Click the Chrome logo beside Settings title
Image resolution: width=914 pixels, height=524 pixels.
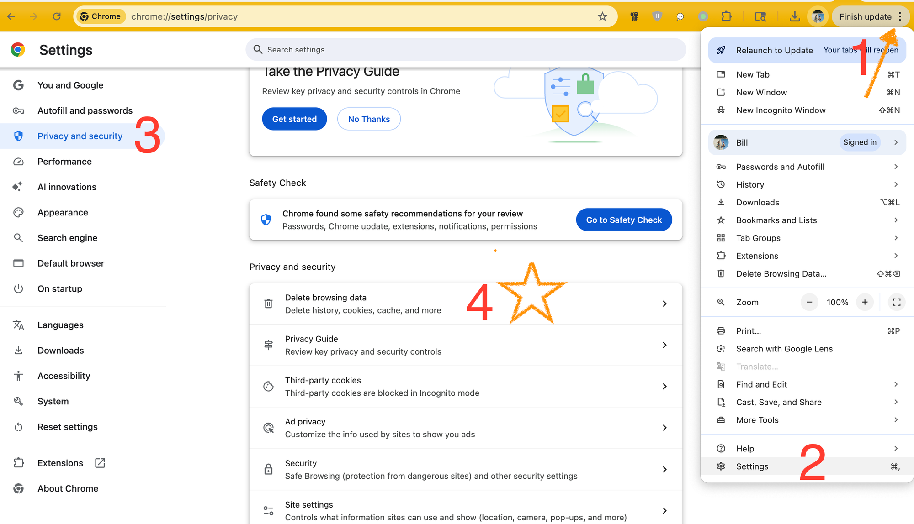pos(18,50)
